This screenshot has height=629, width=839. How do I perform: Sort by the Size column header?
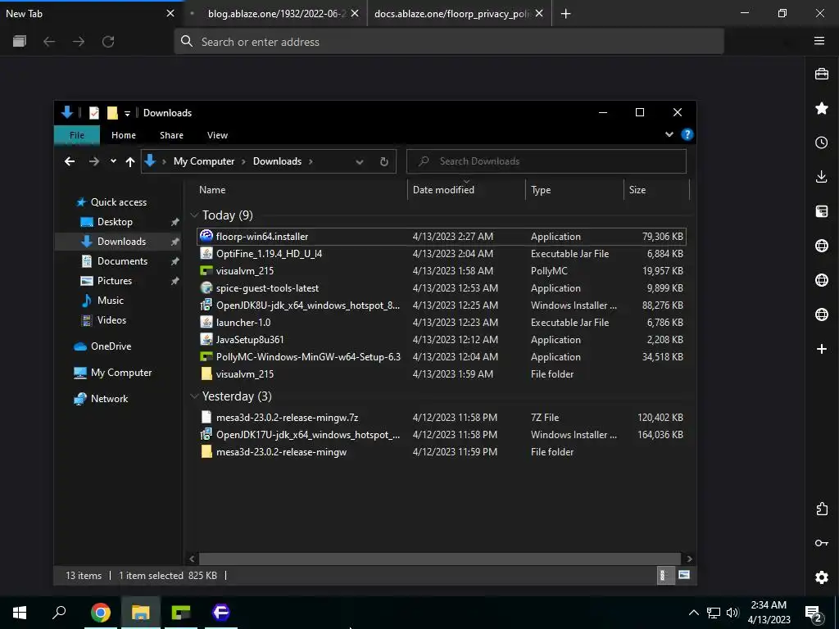coord(637,190)
